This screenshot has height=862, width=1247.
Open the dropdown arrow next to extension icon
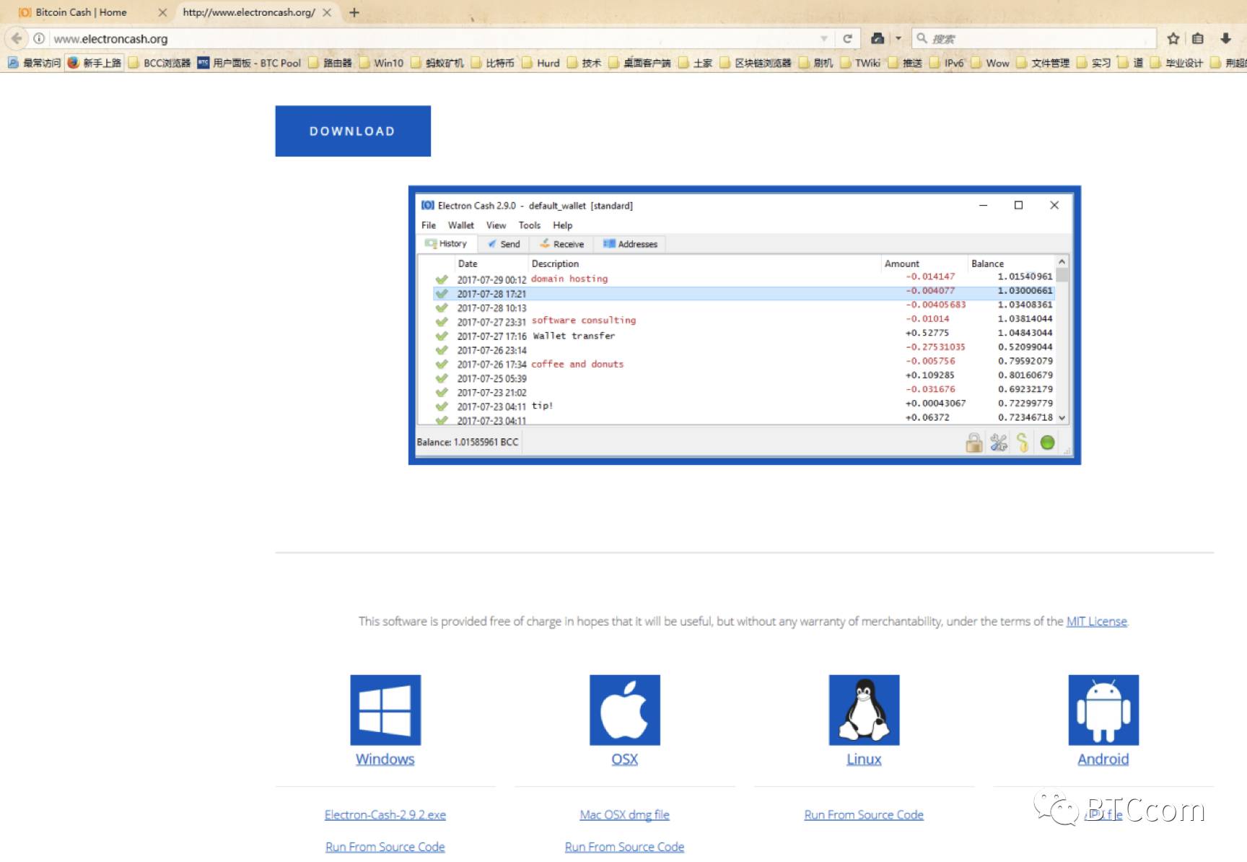click(x=898, y=38)
